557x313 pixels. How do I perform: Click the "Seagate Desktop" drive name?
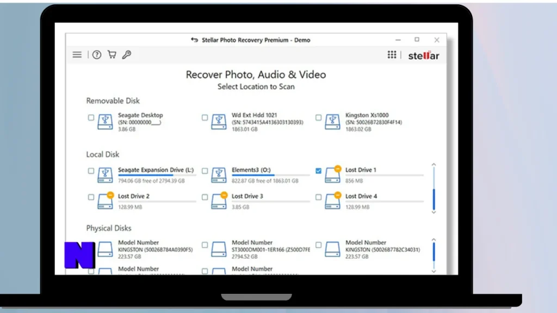pyautogui.click(x=140, y=115)
